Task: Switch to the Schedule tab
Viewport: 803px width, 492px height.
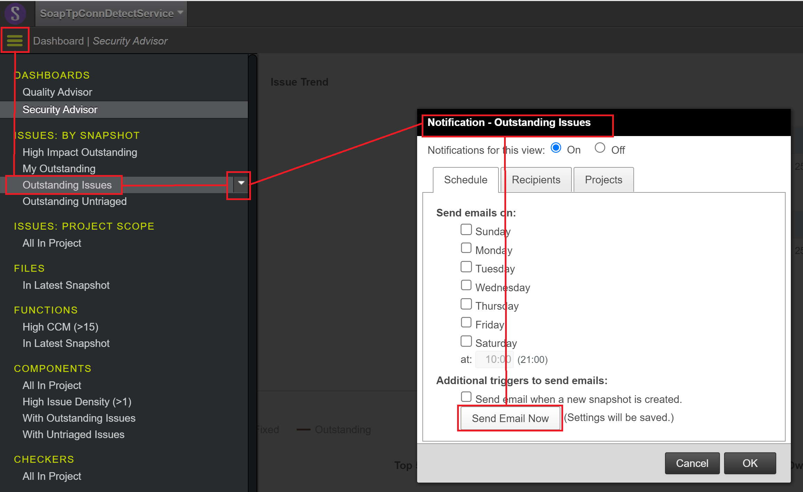Action: [x=465, y=180]
